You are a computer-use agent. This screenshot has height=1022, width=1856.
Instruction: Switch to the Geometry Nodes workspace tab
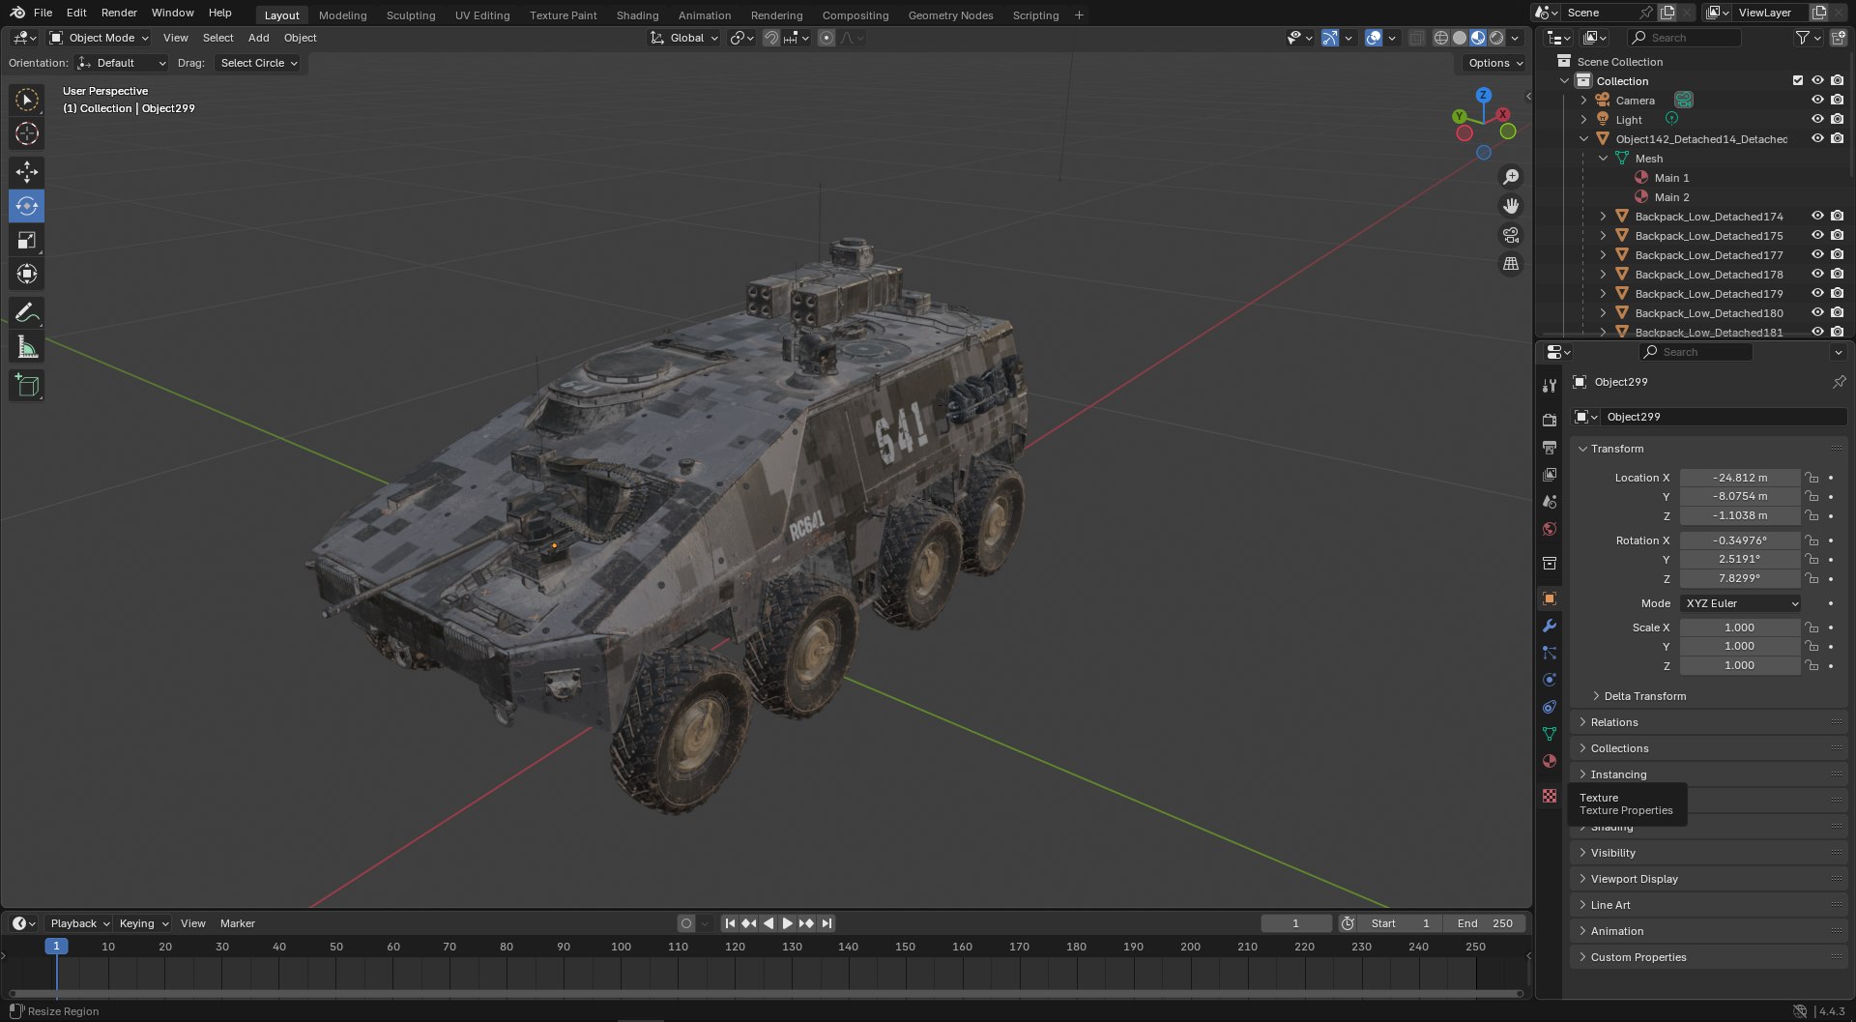[950, 15]
